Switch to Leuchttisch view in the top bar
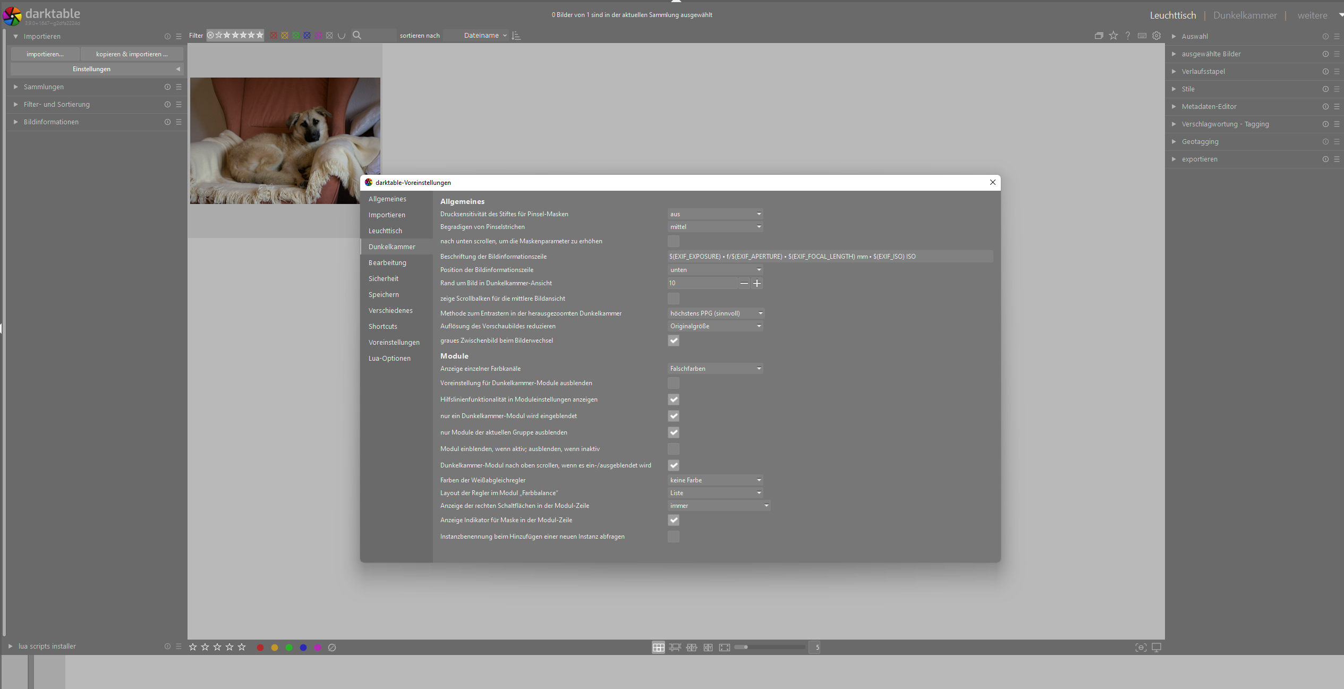 (1173, 15)
